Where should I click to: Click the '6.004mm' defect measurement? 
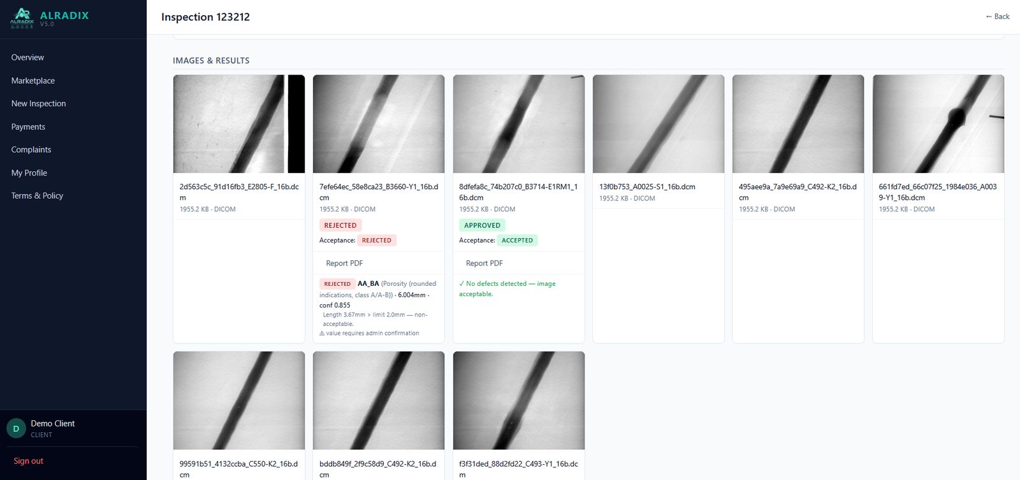click(411, 295)
